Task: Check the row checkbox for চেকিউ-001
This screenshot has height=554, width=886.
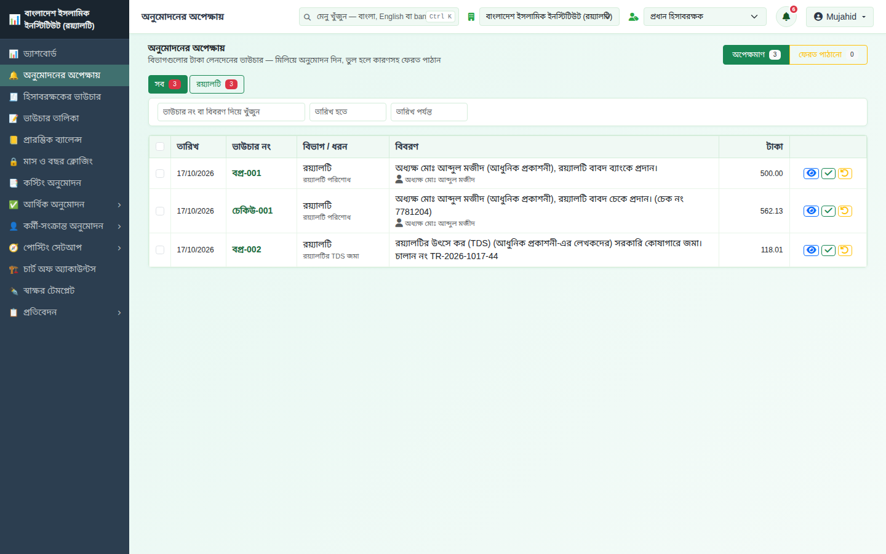Action: tap(160, 211)
